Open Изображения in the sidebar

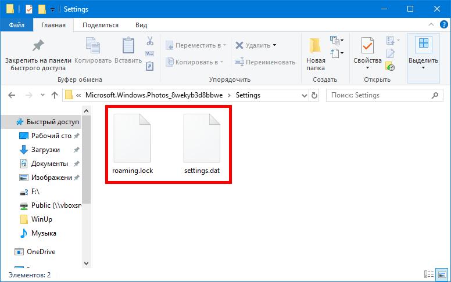(x=49, y=178)
